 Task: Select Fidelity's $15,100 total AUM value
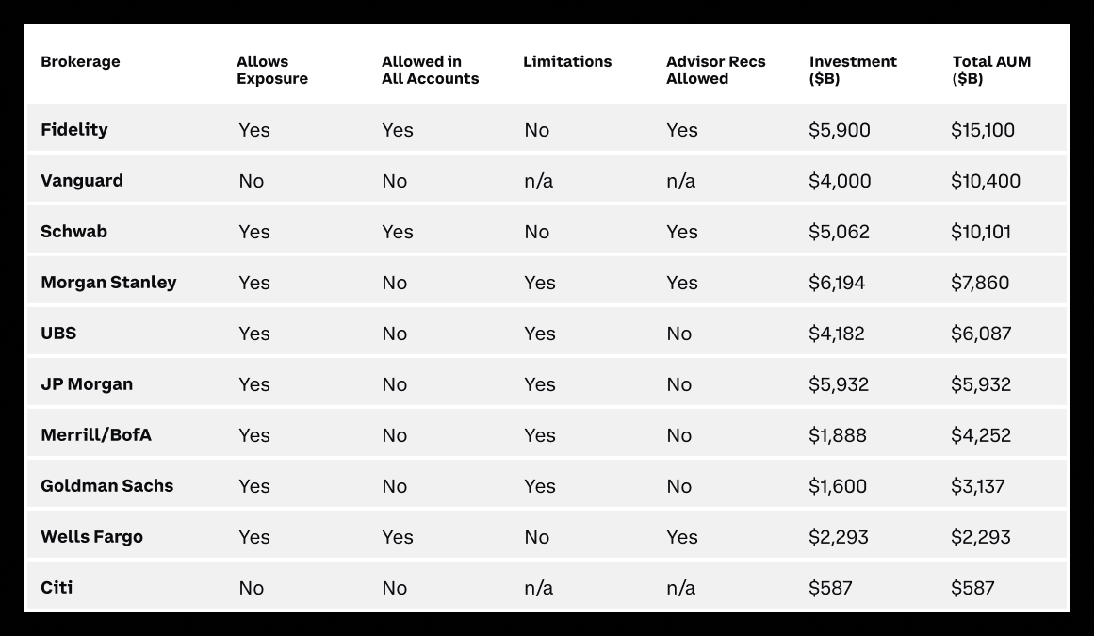point(983,130)
